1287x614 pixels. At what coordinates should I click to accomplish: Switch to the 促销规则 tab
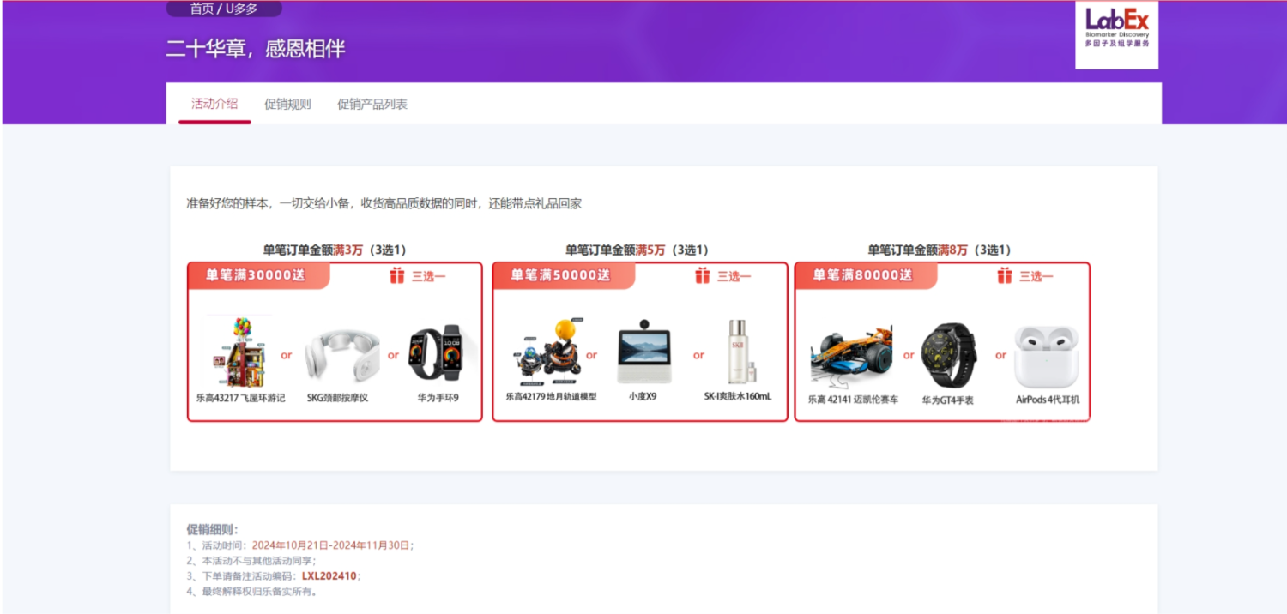point(287,105)
